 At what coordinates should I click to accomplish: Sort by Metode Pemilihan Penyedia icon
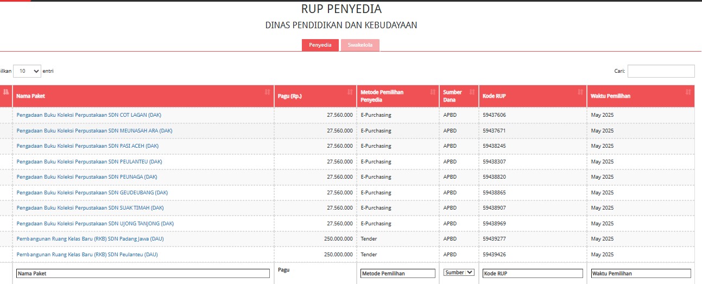[433, 92]
